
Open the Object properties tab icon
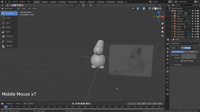pos(167,68)
